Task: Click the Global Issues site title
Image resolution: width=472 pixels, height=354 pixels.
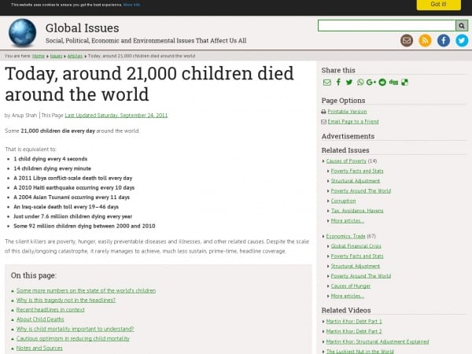Action: coord(82,28)
